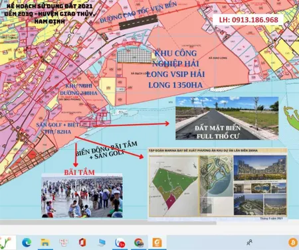
Task: Open the Zalo icon with red badge
Action: coord(120,243)
